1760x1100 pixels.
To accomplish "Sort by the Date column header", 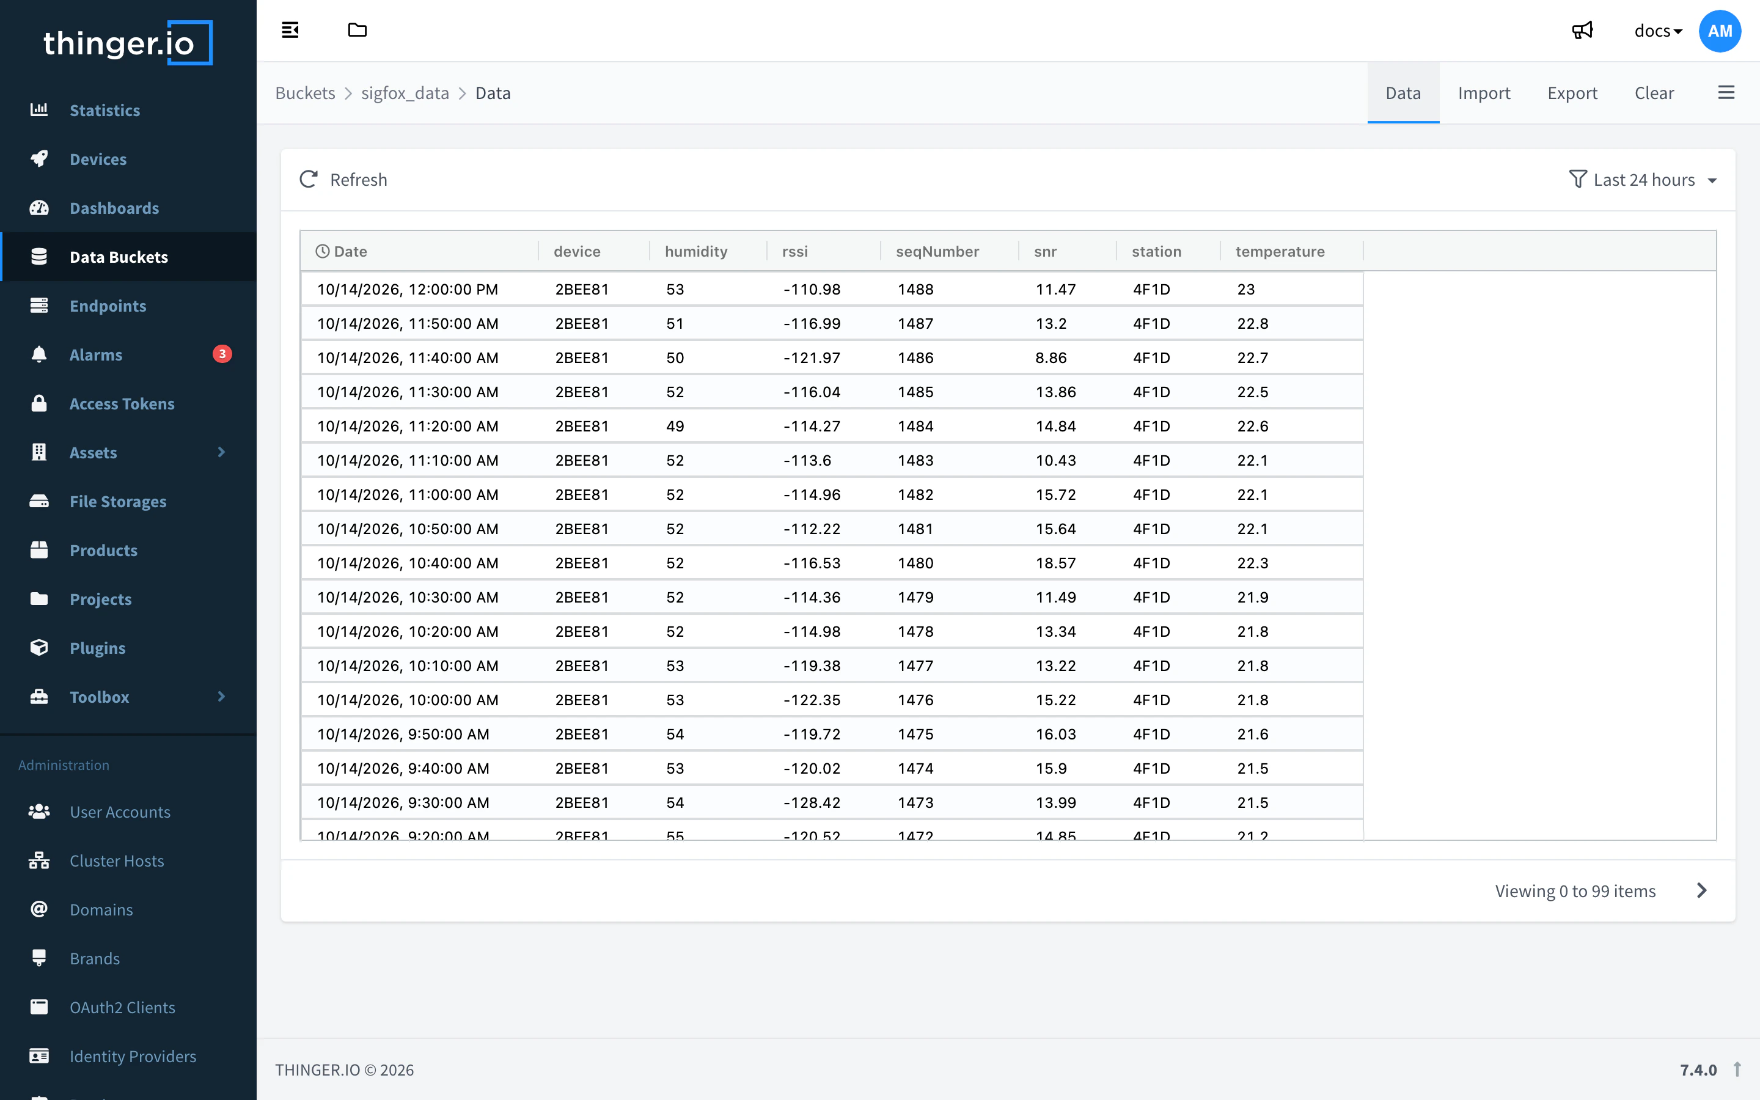I will click(420, 251).
